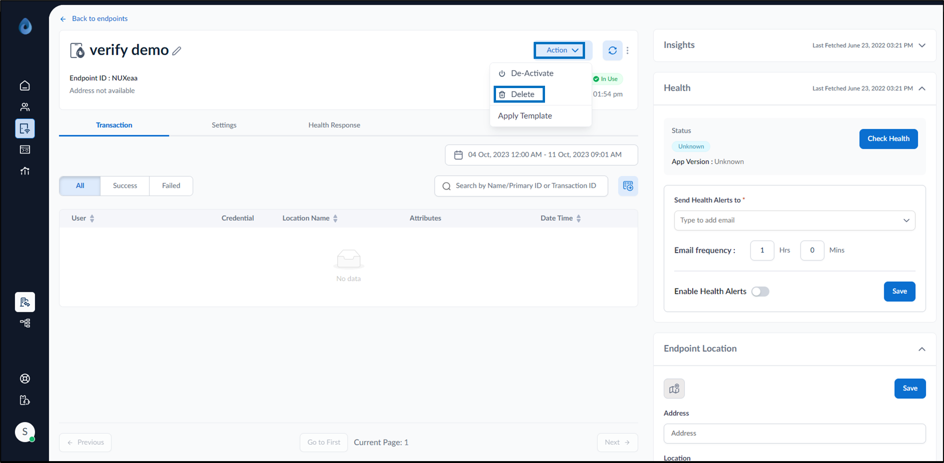Image resolution: width=944 pixels, height=463 pixels.
Task: Open the hierarchy tree icon in sidebar
Action: coord(25,323)
